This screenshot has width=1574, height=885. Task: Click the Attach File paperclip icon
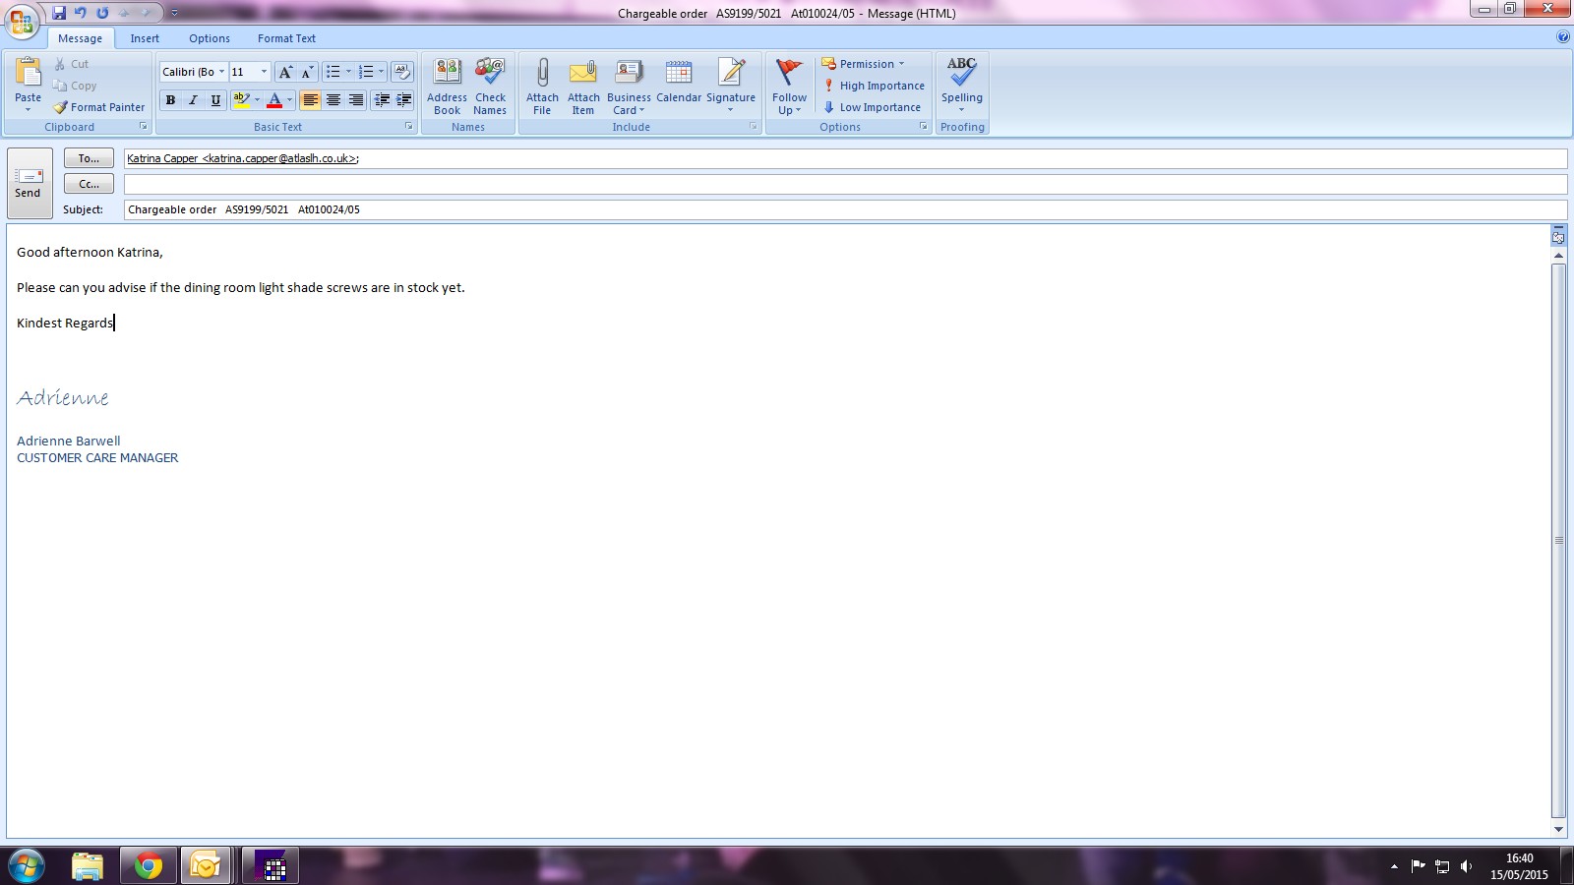[x=542, y=75]
